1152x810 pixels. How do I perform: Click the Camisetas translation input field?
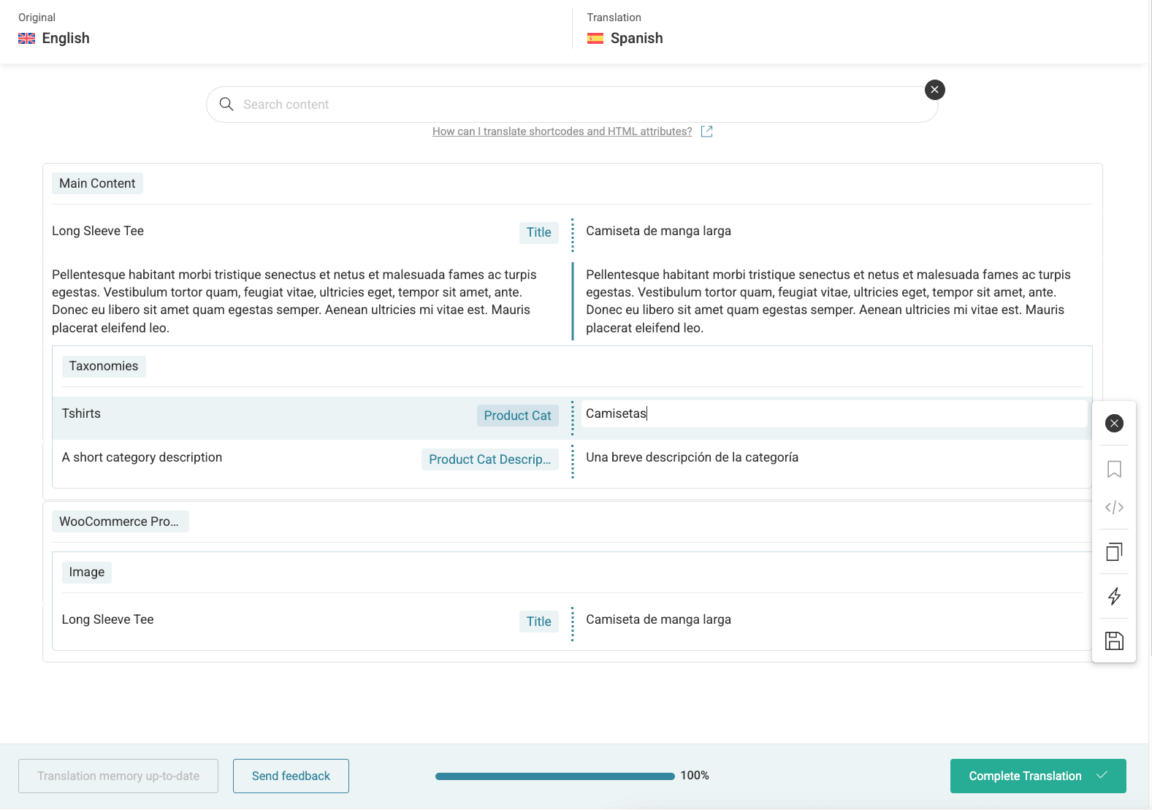[834, 414]
